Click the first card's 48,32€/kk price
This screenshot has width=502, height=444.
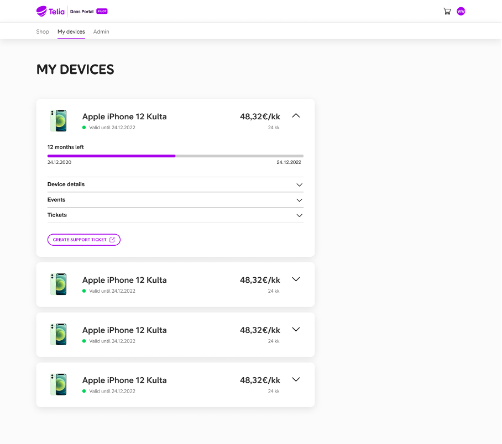[260, 117]
